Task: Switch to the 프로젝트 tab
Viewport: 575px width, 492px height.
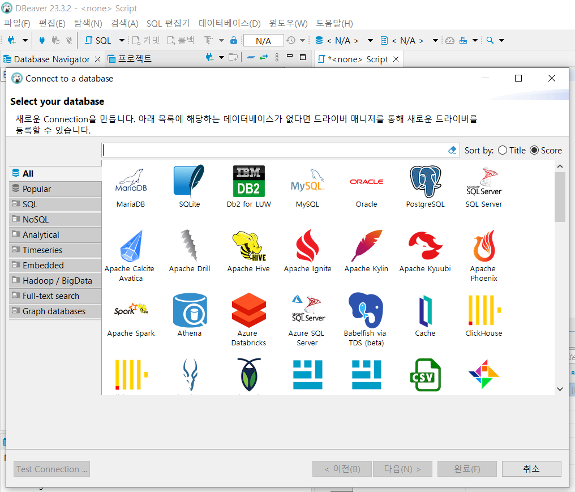Action: (x=130, y=59)
